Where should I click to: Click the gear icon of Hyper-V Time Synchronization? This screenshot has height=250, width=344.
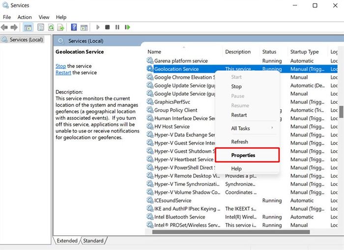click(x=150, y=184)
